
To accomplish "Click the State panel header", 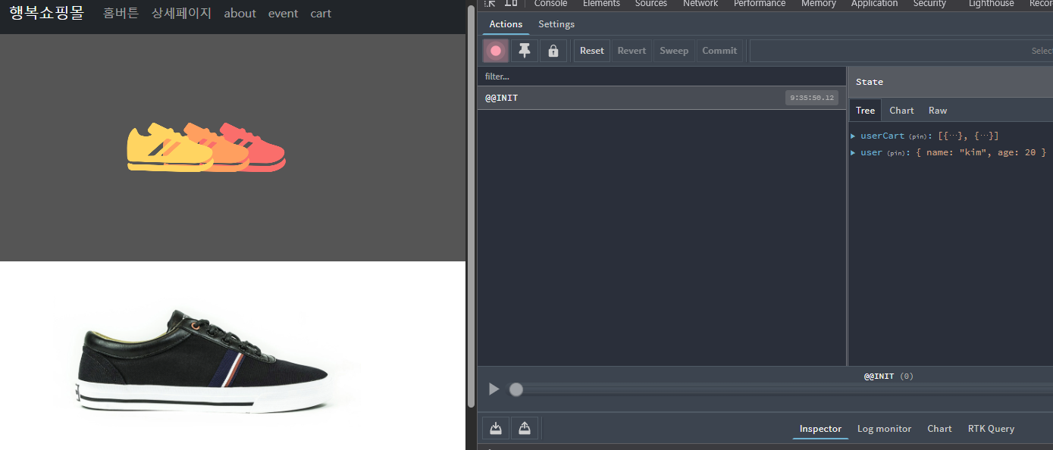I will tap(951, 82).
